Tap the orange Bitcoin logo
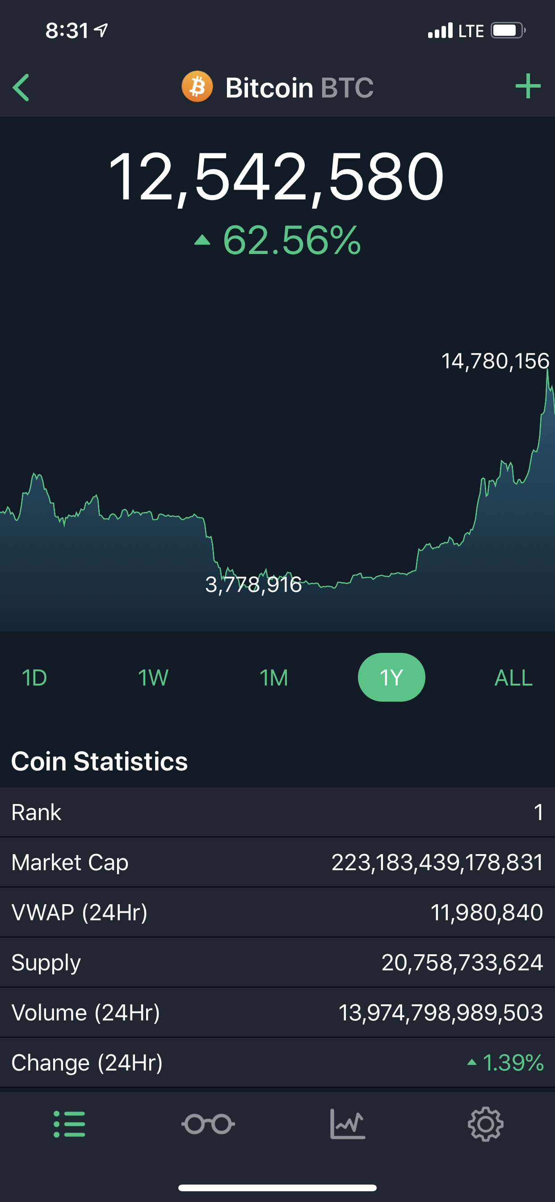The image size is (555, 1202). click(x=197, y=87)
